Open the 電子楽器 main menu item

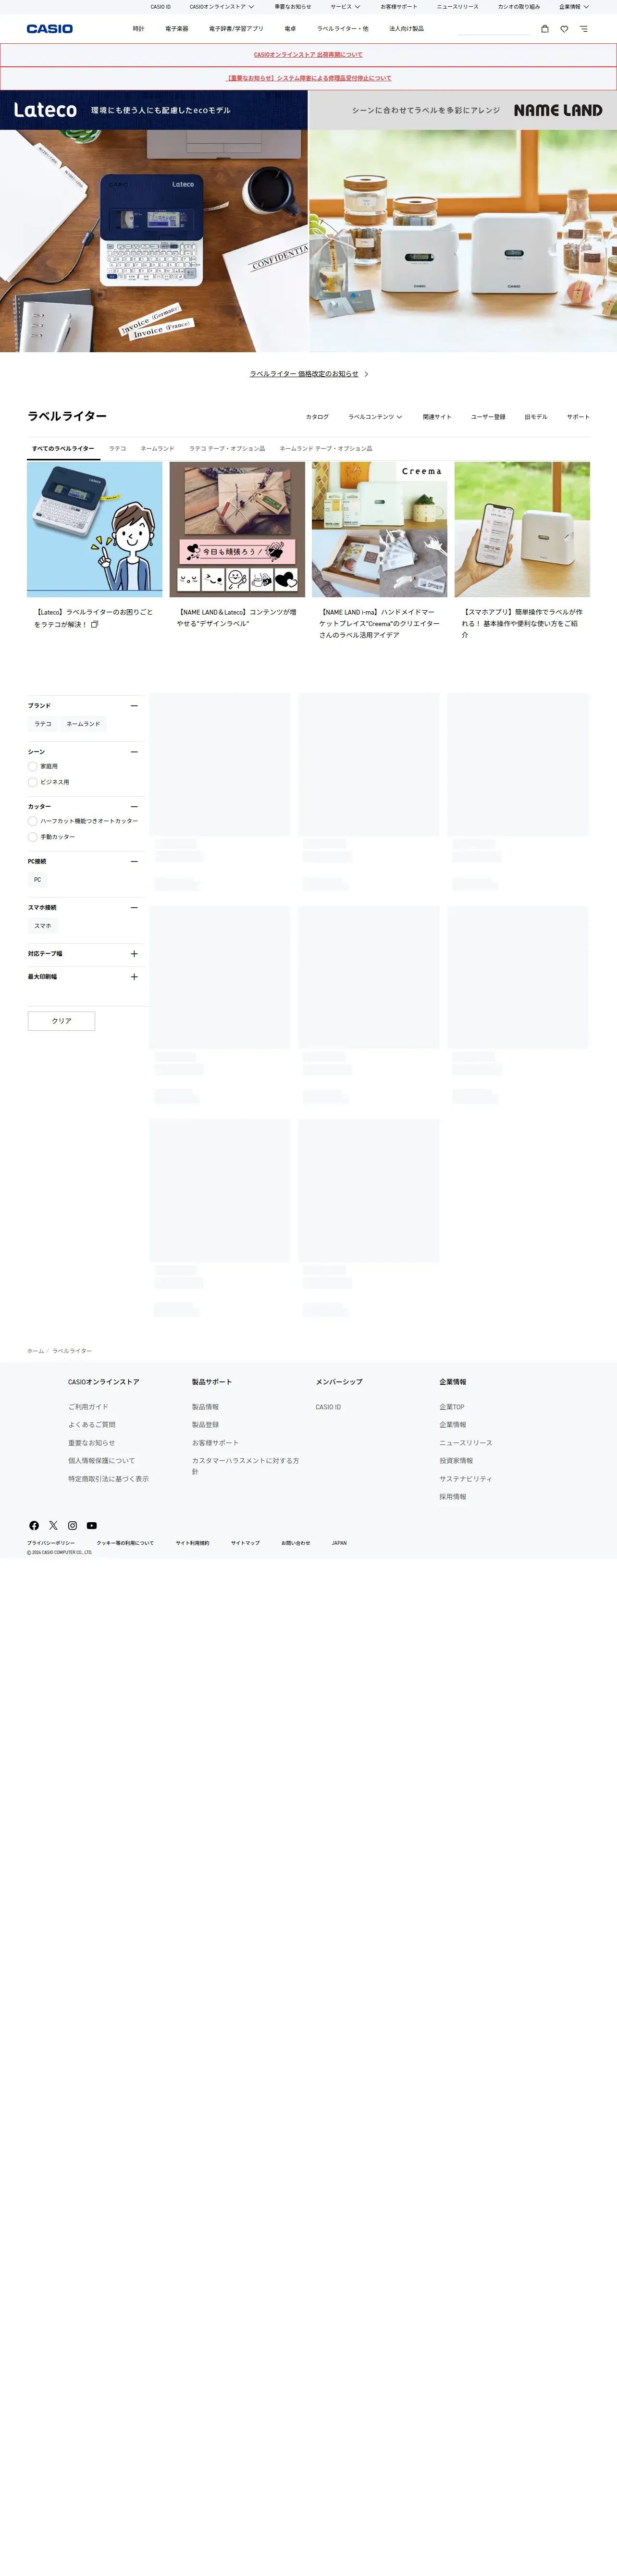(176, 29)
